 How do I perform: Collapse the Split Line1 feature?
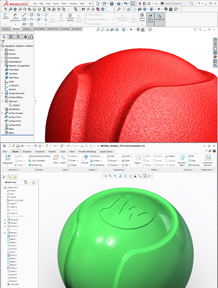pos(2,101)
